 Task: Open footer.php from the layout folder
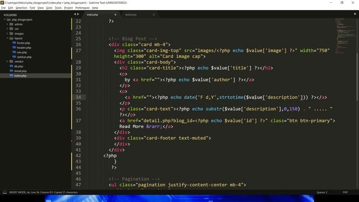pos(24,43)
